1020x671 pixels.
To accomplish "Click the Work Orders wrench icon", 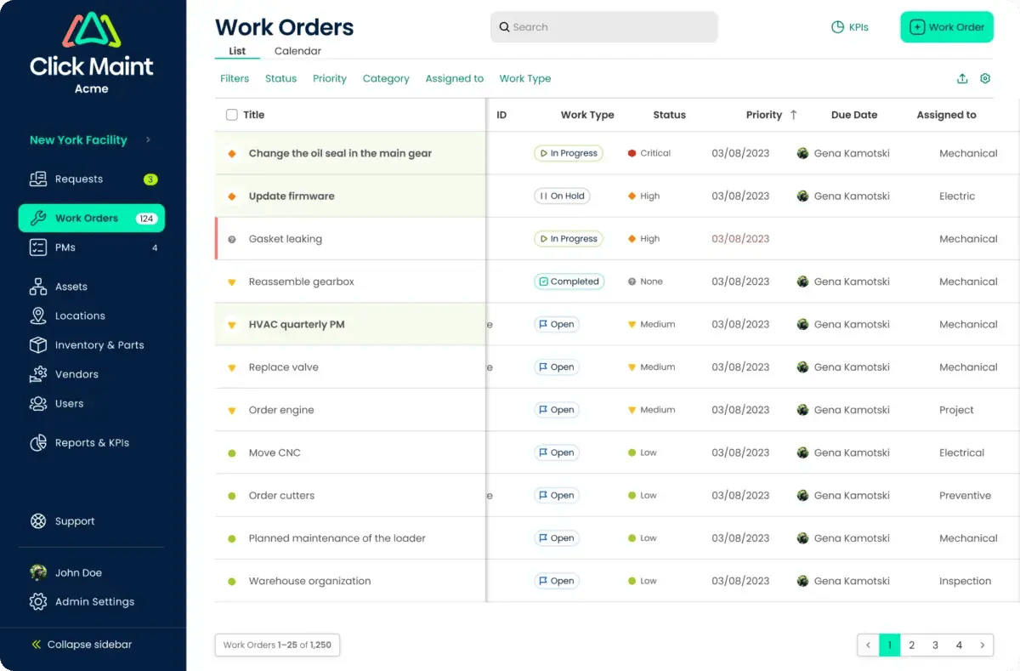I will pyautogui.click(x=38, y=218).
